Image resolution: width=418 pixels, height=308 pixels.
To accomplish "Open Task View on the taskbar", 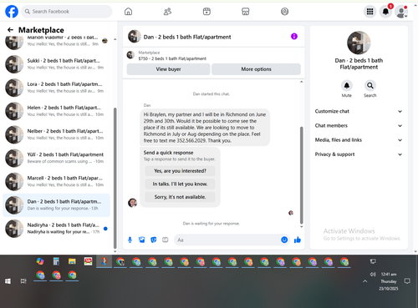I will (x=23, y=281).
